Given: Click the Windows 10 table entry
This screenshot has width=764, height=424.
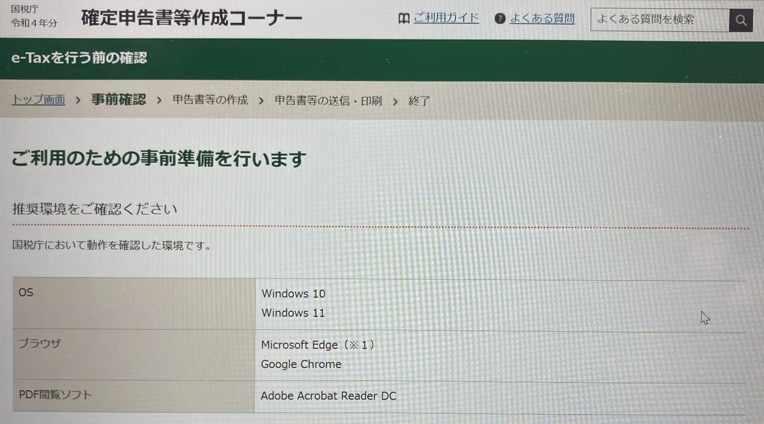Looking at the screenshot, I should (293, 294).
